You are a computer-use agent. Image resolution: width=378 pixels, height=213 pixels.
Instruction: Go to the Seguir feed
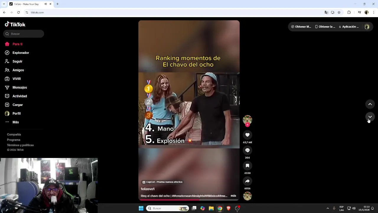[x=14, y=61]
